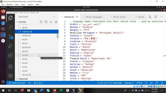Open Terminal from Ubuntu dock

click(x=3, y=29)
